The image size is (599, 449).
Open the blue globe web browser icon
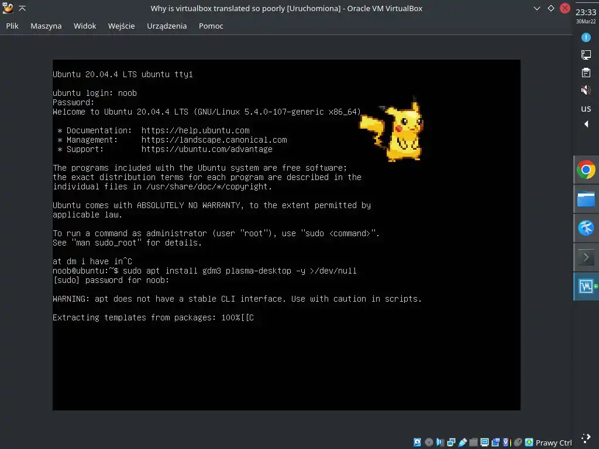tap(586, 228)
